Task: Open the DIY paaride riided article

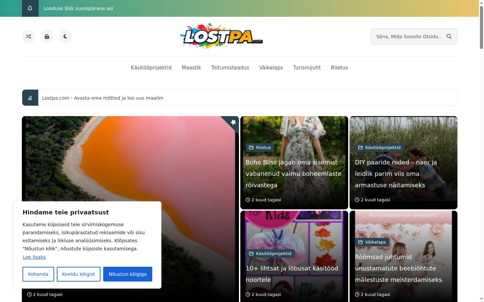Action: tap(396, 173)
